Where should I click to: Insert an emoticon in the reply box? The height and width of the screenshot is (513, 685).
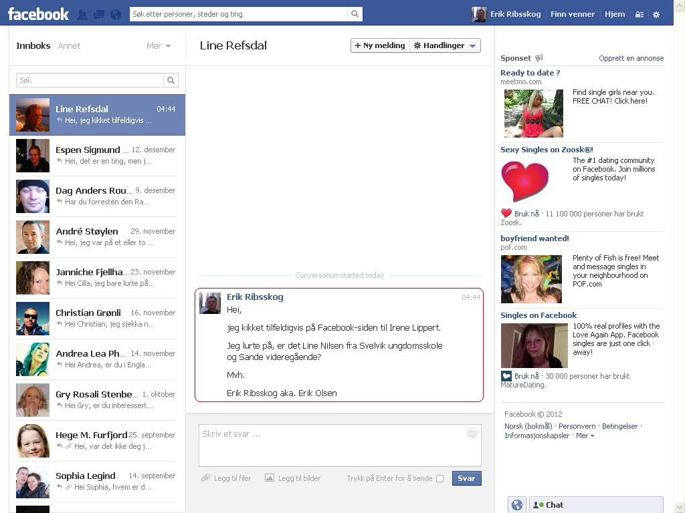pyautogui.click(x=473, y=433)
